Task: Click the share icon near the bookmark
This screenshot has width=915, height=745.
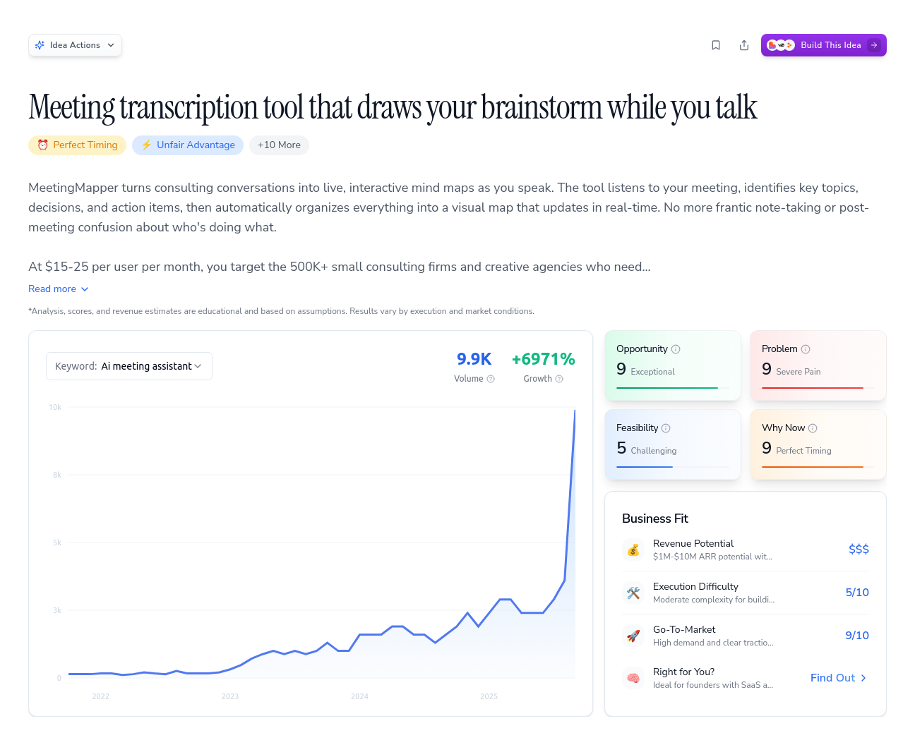Action: [x=744, y=44]
